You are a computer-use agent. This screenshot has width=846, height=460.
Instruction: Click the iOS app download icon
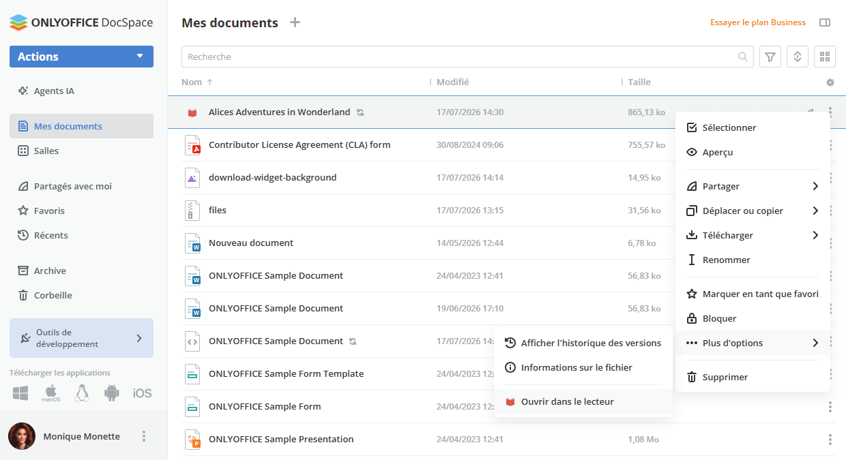click(x=142, y=393)
